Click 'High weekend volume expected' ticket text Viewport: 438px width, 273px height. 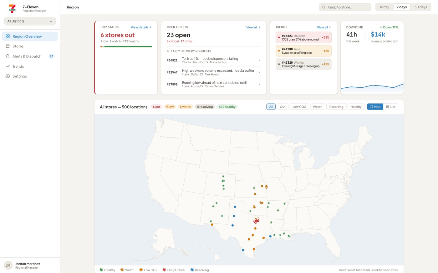[x=218, y=71]
